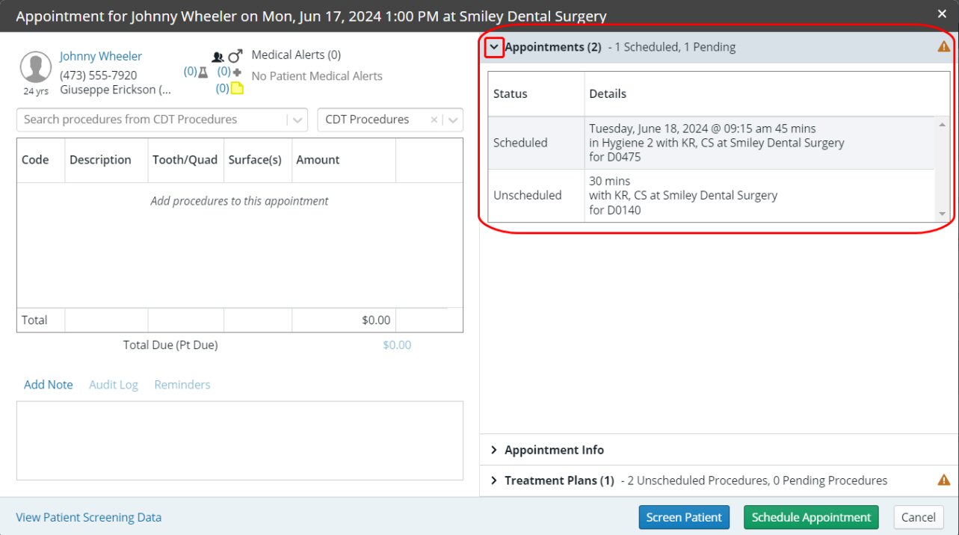Collapse the Appointments section
The height and width of the screenshot is (535, 959).
tap(494, 47)
